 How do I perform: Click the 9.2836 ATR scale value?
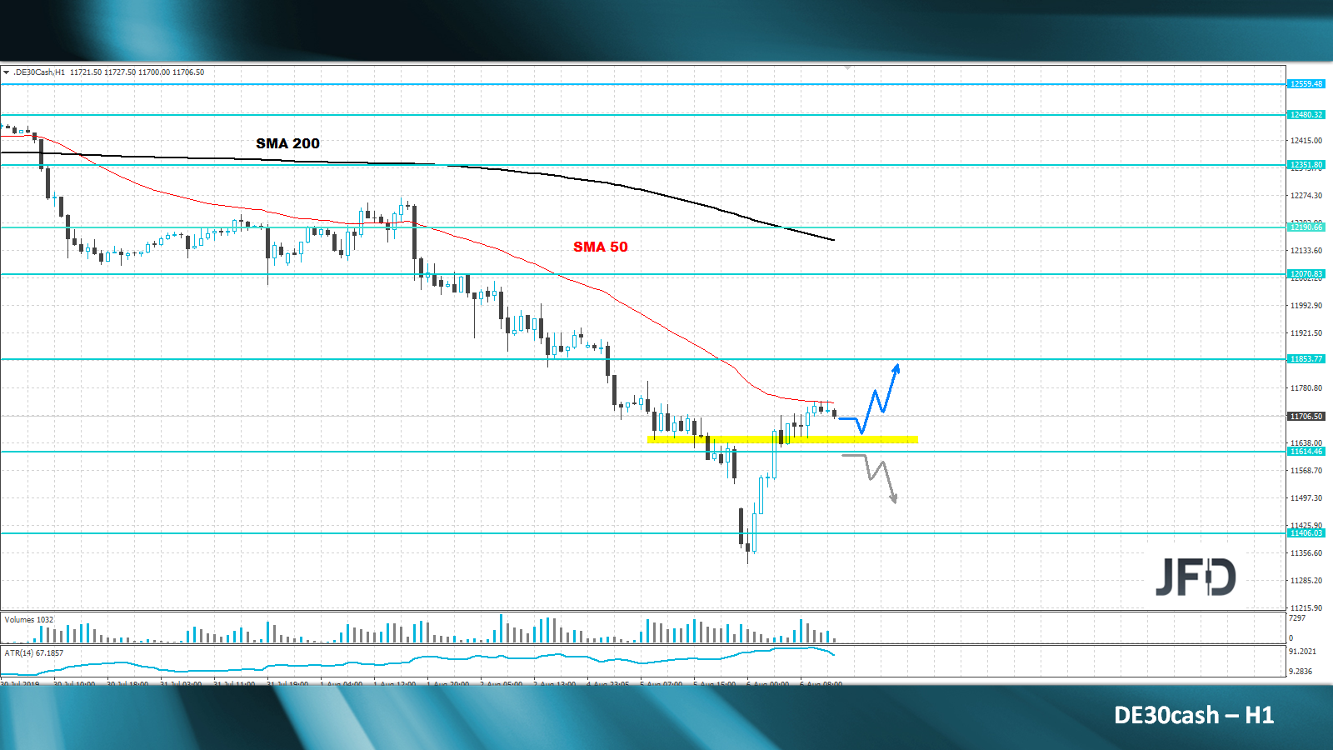tap(1301, 672)
